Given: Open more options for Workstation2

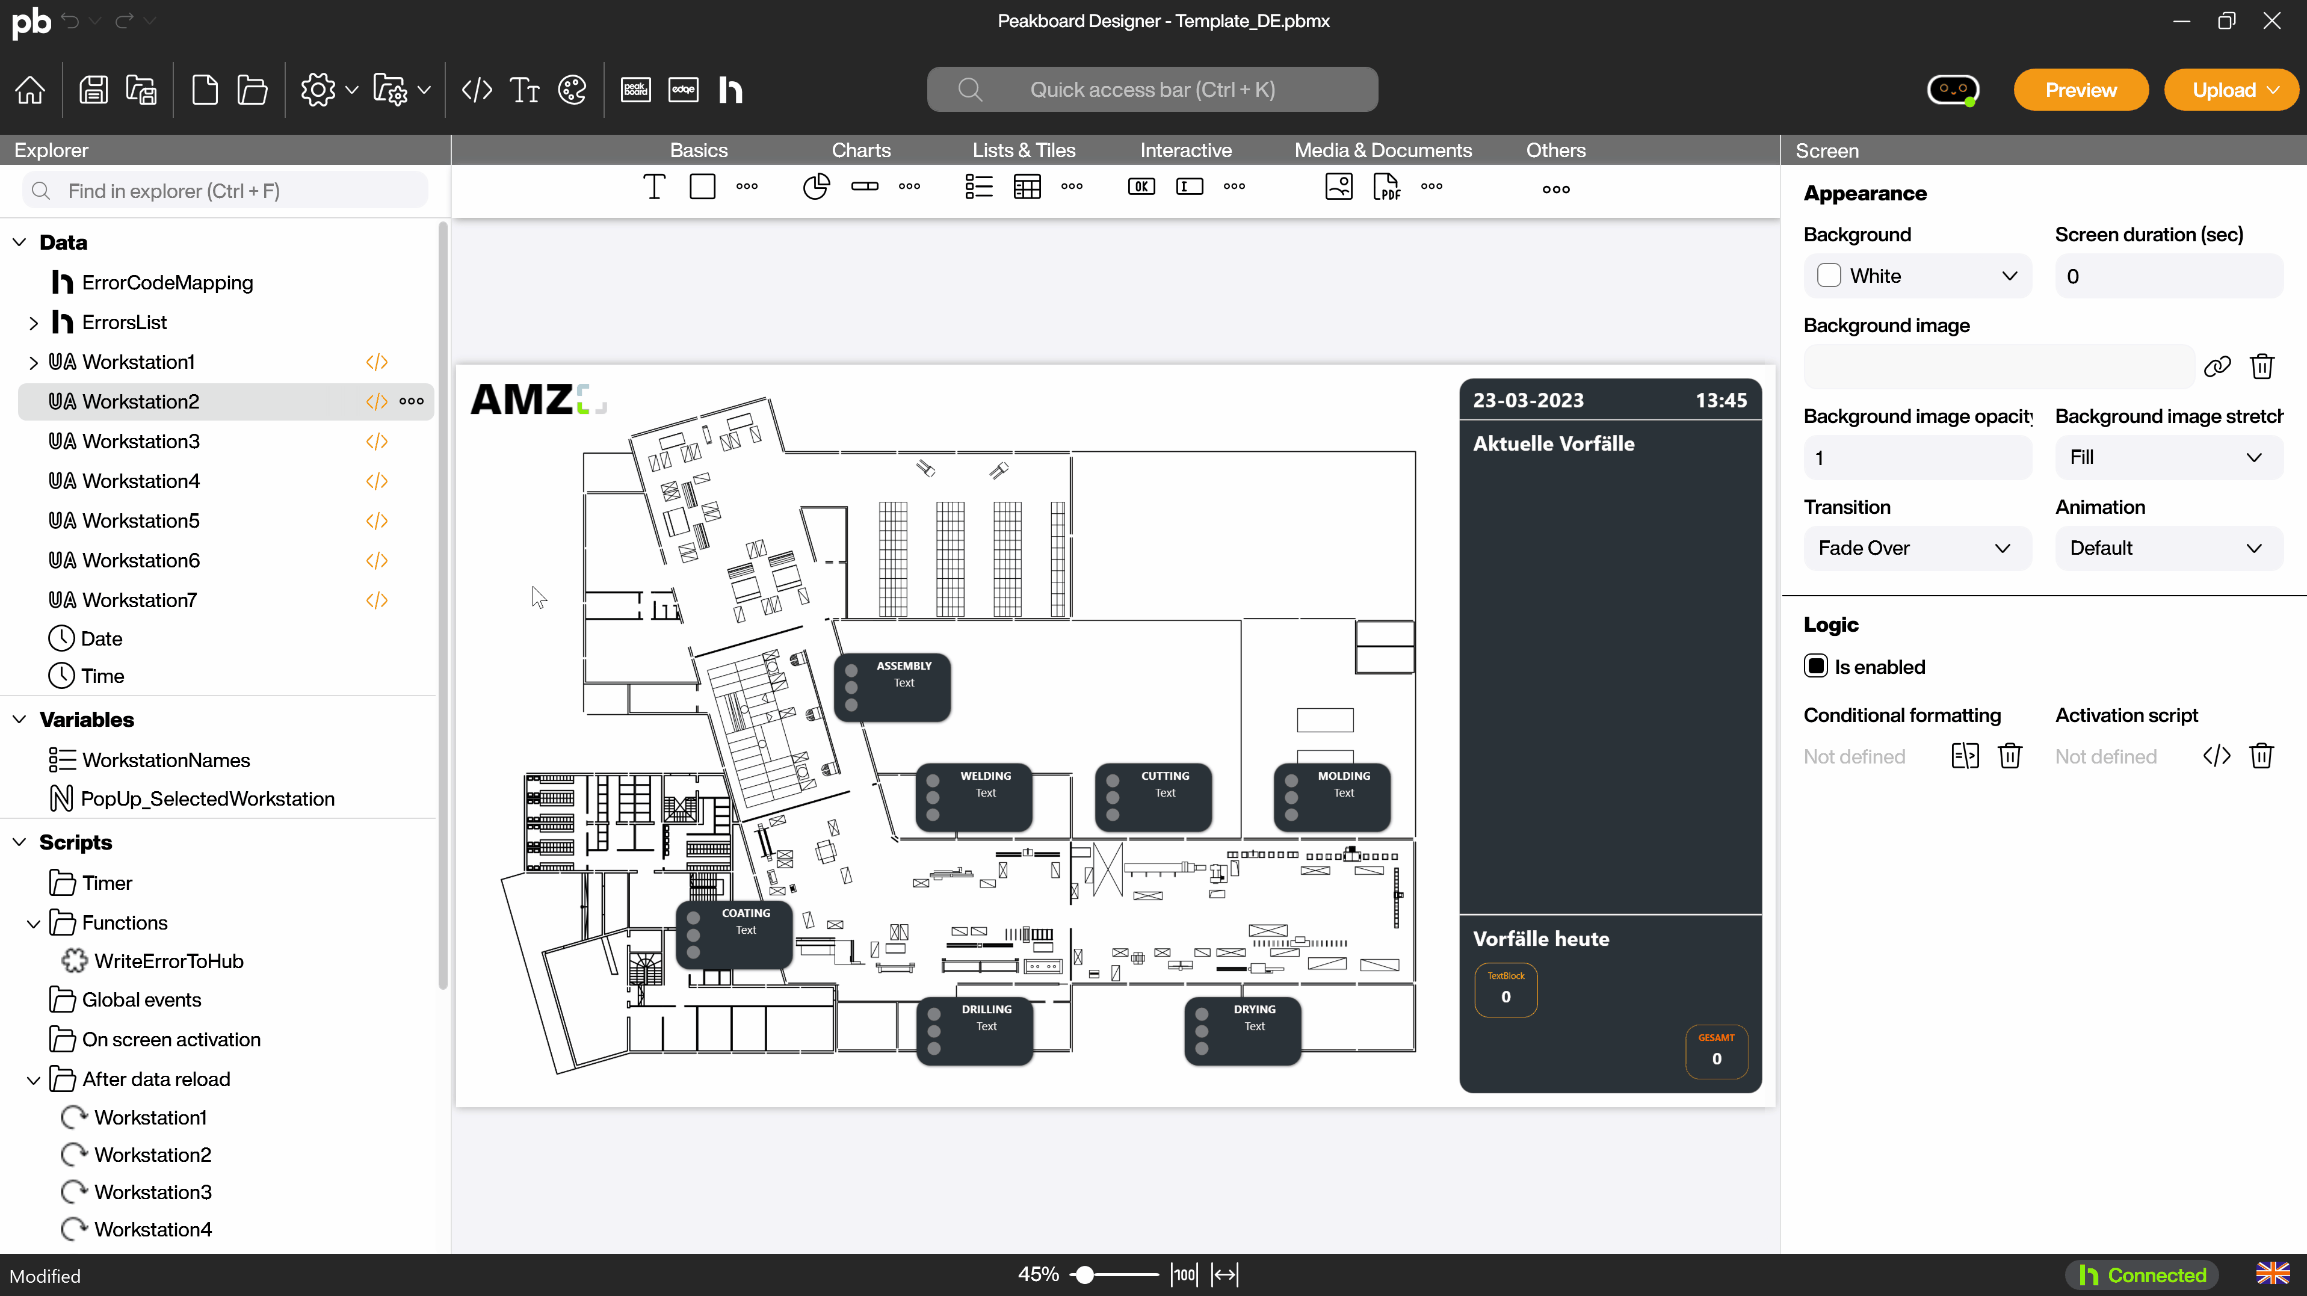Looking at the screenshot, I should click(412, 401).
